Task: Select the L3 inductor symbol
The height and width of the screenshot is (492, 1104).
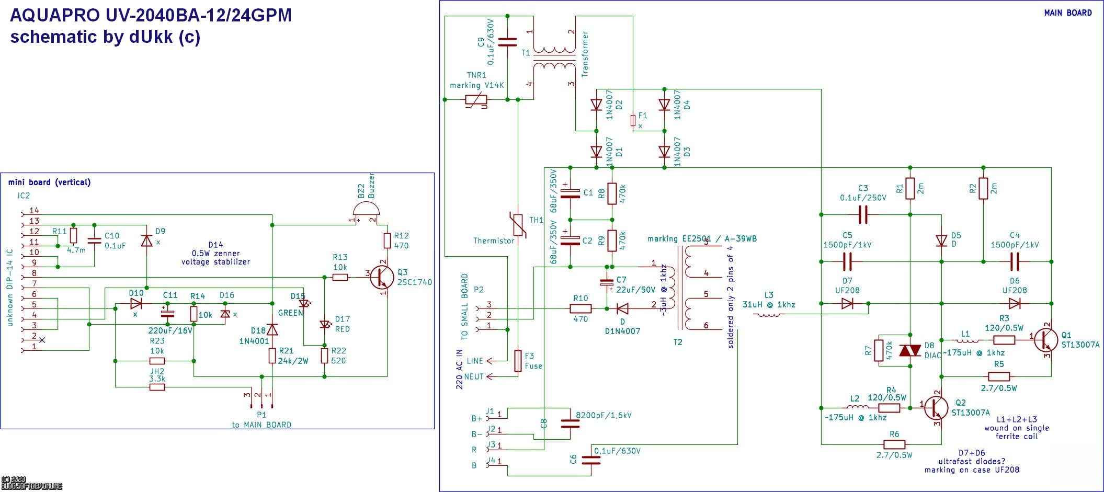Action: click(769, 314)
